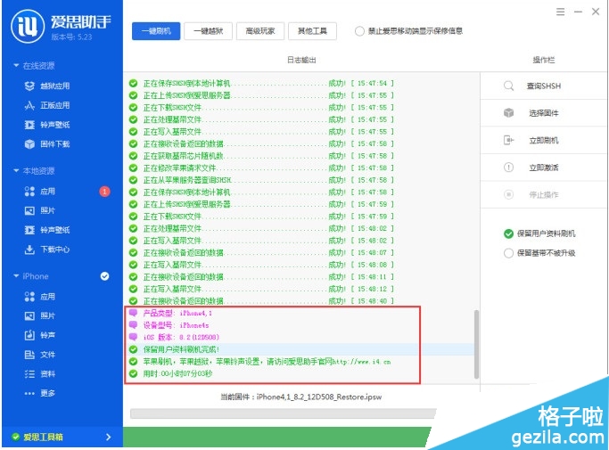Open 文件 under iPhone section
Viewport: 609px width, 450px height.
pyautogui.click(x=39, y=355)
